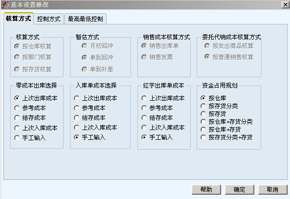Choose 结存成本 in 红字出库单成本

[157, 118]
